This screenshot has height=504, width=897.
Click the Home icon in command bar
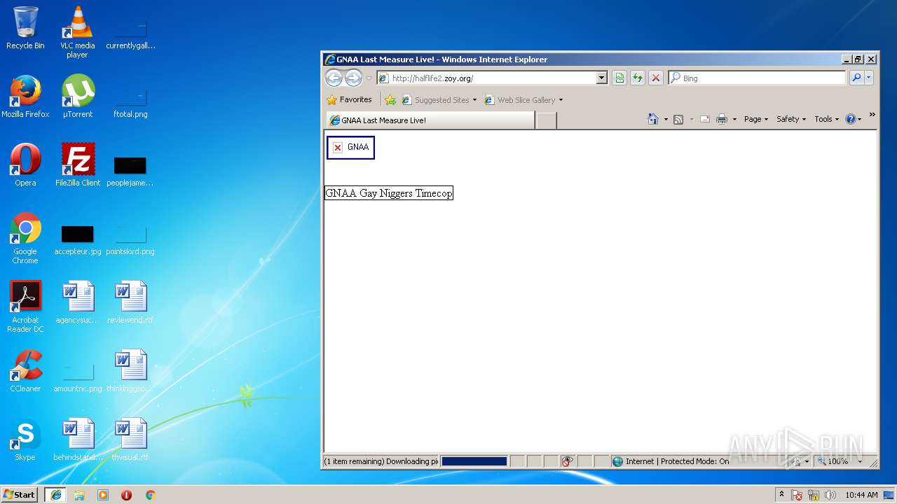pyautogui.click(x=653, y=119)
